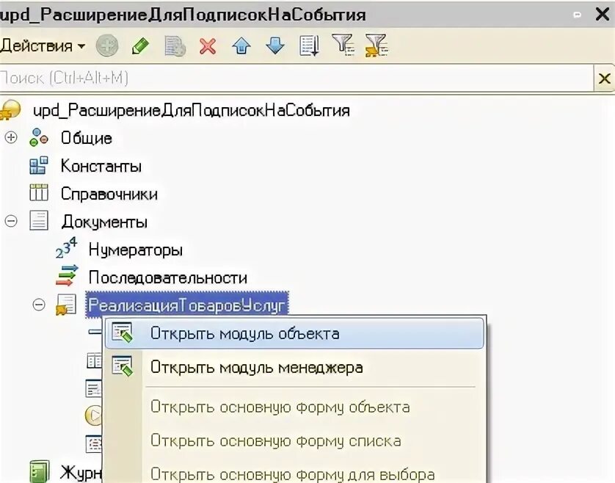Select the Справочники tree item
The image size is (615, 483).
coord(109,194)
